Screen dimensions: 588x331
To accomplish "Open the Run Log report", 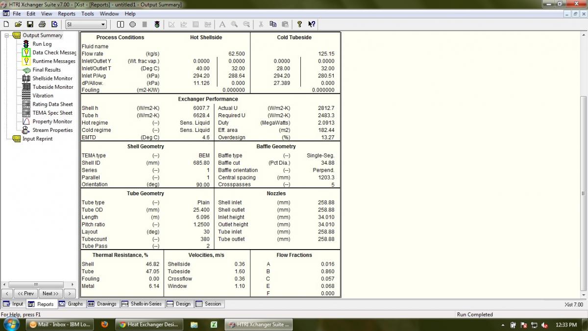I will [42, 44].
